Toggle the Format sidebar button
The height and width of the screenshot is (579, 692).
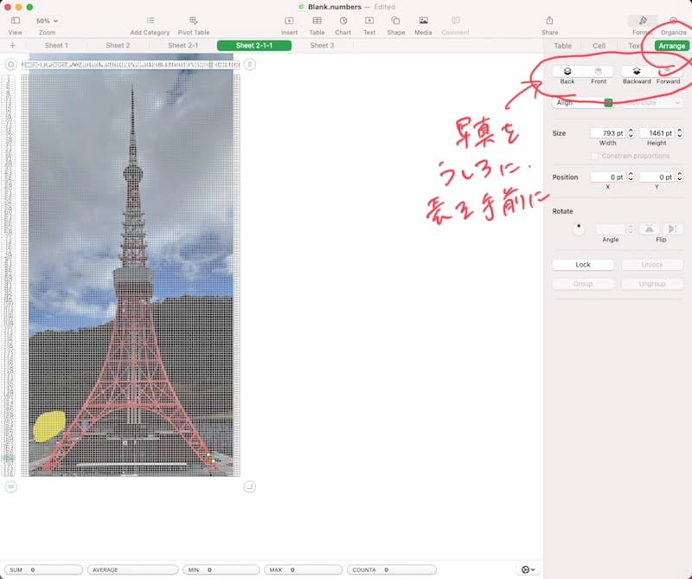tap(643, 20)
